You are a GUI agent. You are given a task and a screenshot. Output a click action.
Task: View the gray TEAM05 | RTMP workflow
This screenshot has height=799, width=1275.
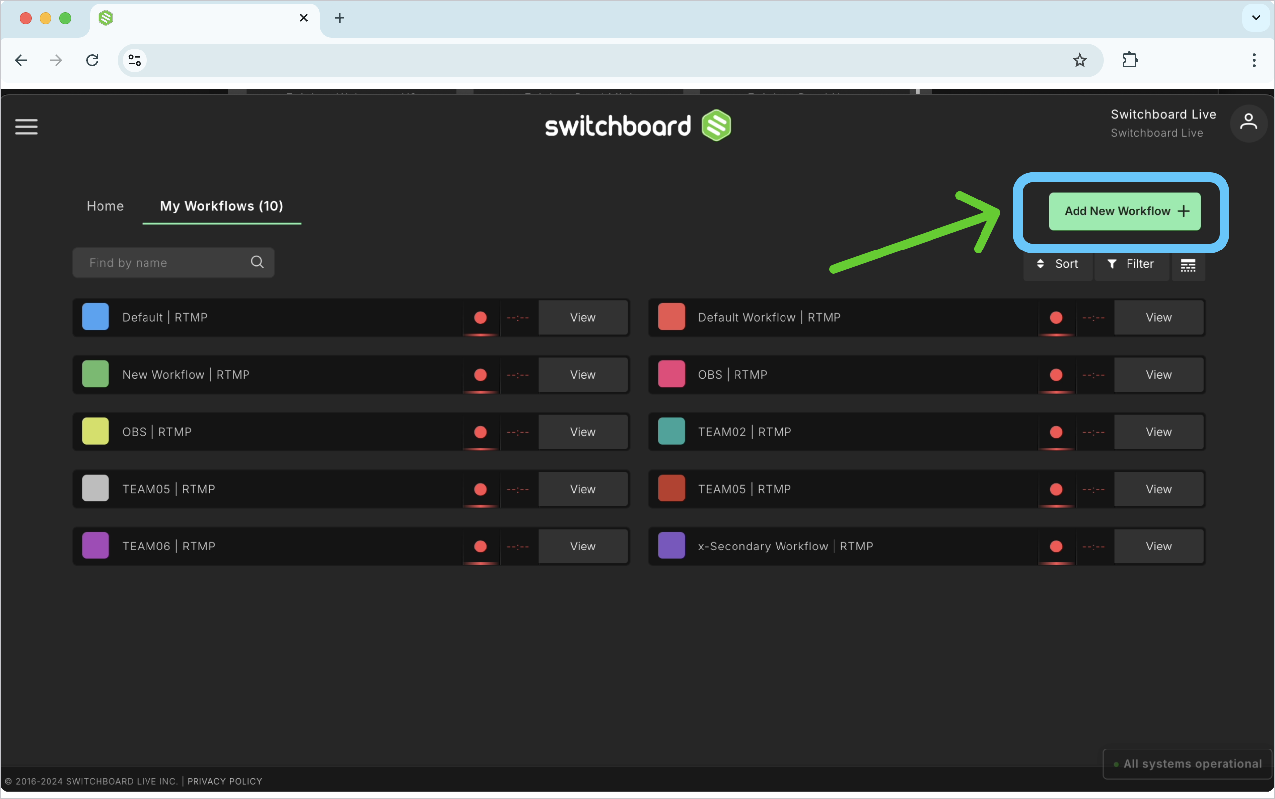click(583, 489)
